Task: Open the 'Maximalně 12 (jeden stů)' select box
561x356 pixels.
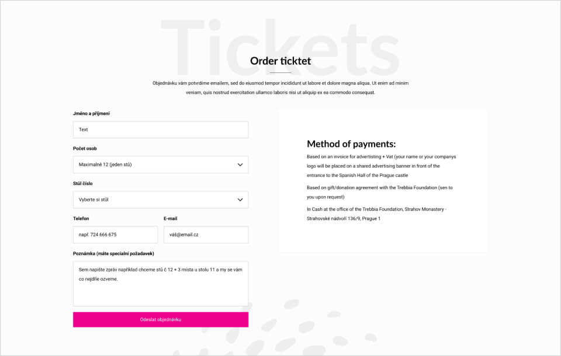Action: click(161, 165)
